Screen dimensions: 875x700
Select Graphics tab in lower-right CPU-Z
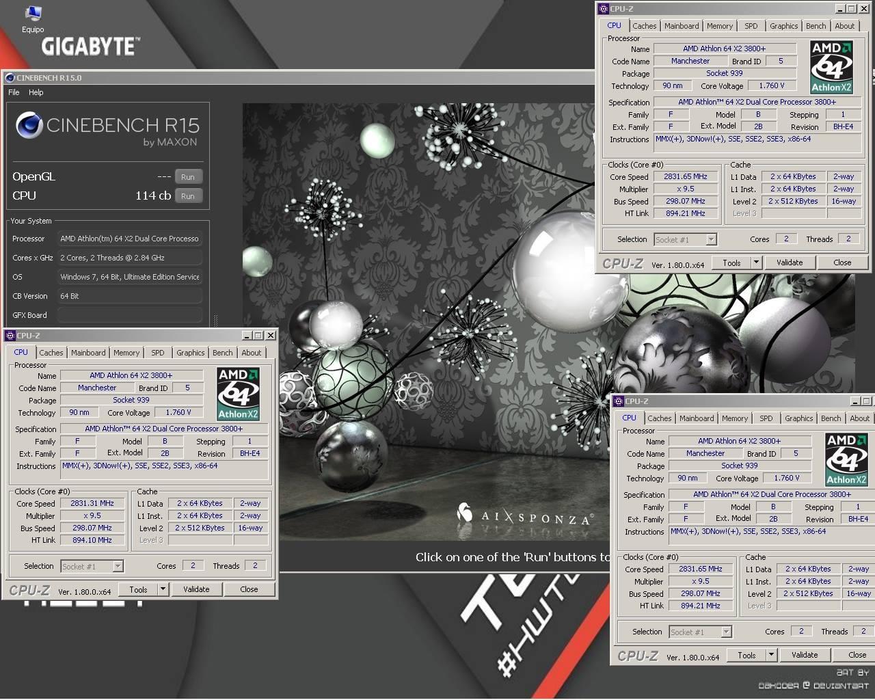[798, 418]
